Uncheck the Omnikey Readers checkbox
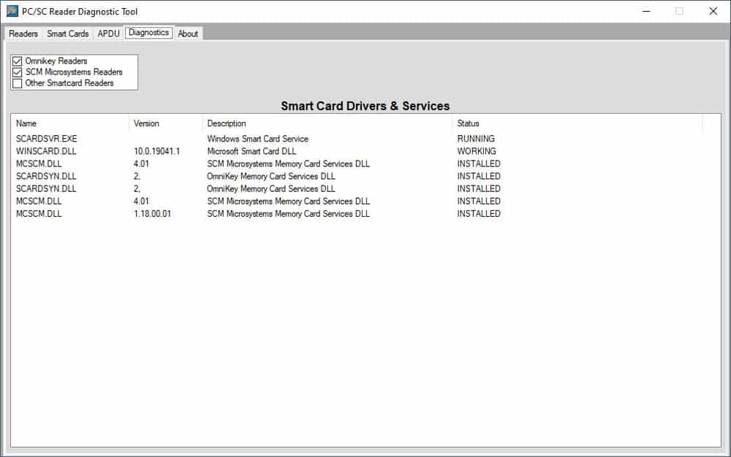This screenshot has width=731, height=457. tap(18, 61)
